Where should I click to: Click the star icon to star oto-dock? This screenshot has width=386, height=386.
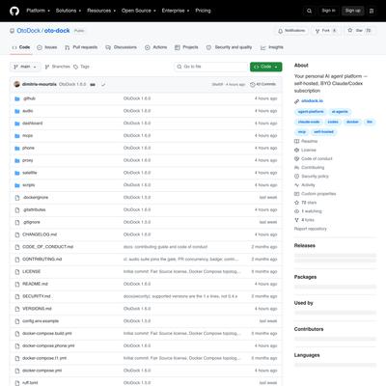tap(350, 30)
